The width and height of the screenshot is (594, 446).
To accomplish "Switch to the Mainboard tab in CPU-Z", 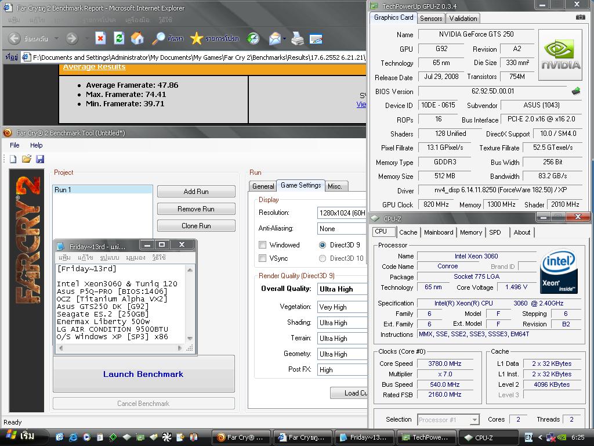I will click(x=439, y=232).
